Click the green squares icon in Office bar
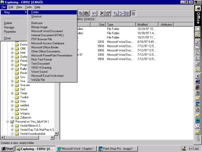 198,121
